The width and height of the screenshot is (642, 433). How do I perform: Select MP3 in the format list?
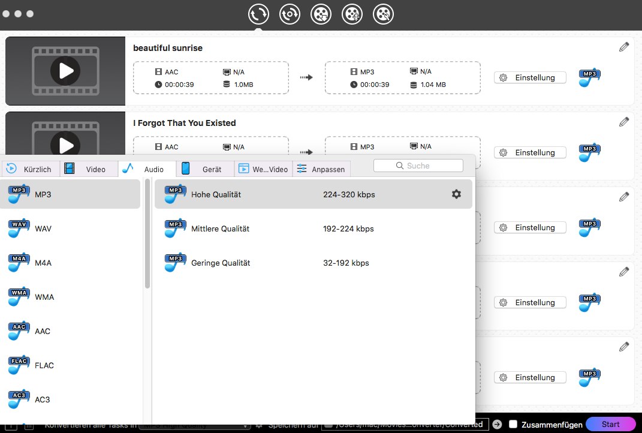(70, 194)
